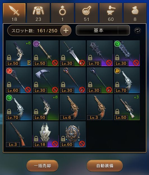This screenshot has height=175, width=149.
Task: Pick the Lv.6 bronze revolver
Action: pyautogui.click(x=73, y=107)
